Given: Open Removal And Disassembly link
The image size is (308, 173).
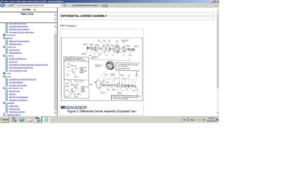Looking at the screenshot, I should (x=18, y=97).
